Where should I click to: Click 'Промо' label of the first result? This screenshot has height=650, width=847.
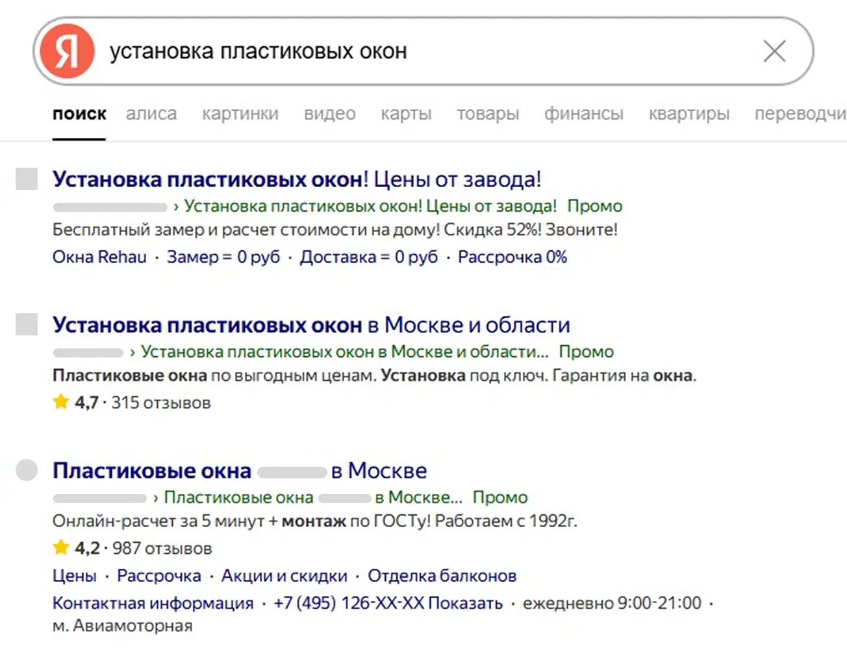(595, 206)
